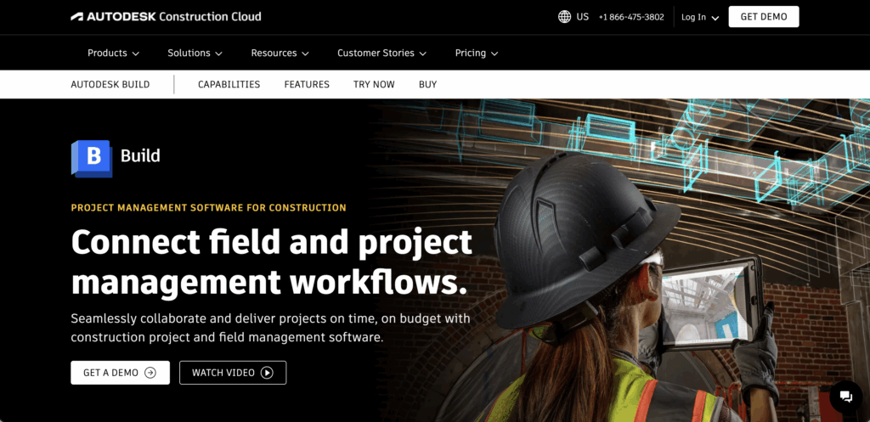Click the 'Seamlessly collaborate and deliver projects' paragraph

point(271,328)
